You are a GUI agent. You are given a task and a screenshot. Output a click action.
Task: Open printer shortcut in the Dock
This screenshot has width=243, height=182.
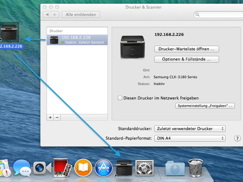click(124, 168)
